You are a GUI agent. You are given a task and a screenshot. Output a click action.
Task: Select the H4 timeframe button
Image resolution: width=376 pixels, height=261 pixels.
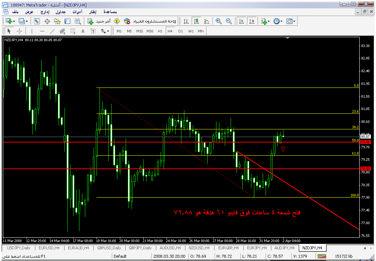pos(170,31)
